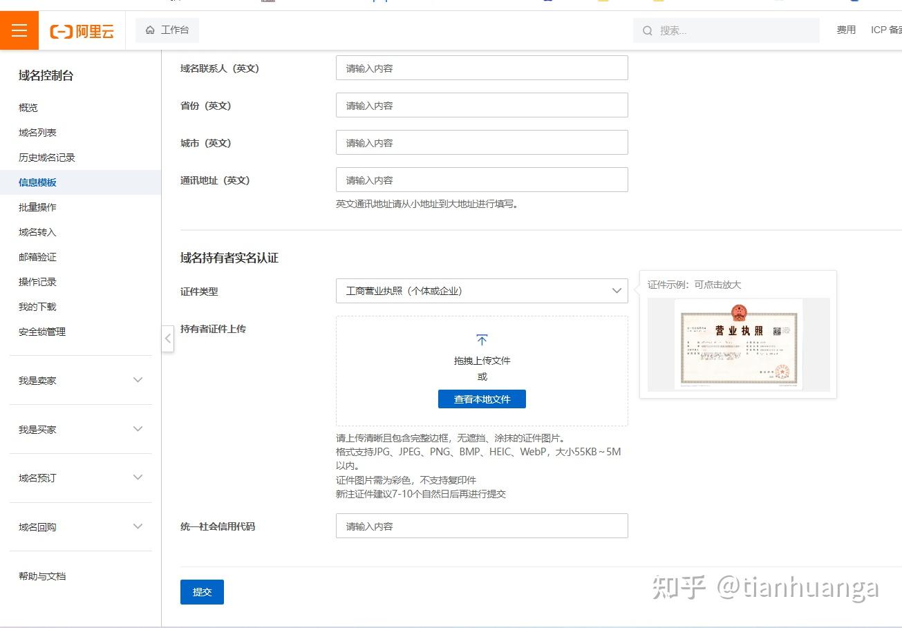Click the search magnifier icon
The width and height of the screenshot is (902, 628).
point(648,31)
